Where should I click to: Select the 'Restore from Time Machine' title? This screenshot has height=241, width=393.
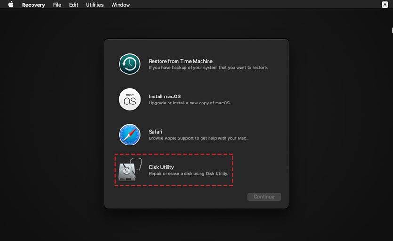coord(180,61)
